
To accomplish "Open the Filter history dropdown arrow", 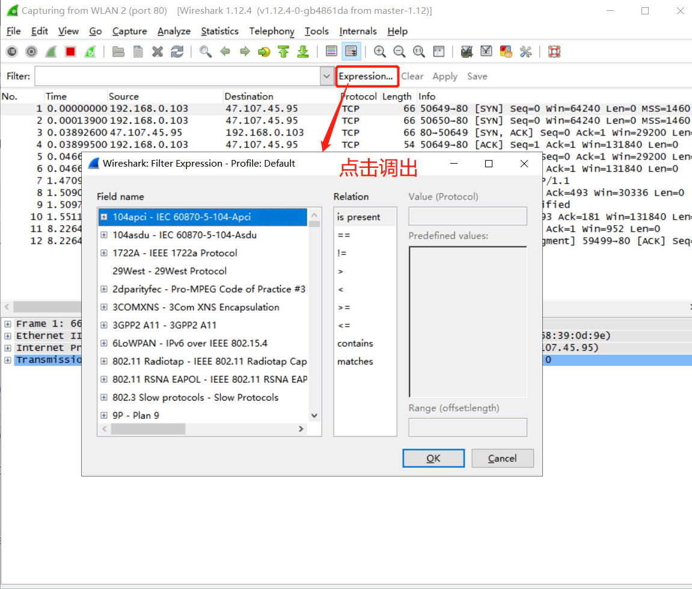I will click(x=326, y=76).
